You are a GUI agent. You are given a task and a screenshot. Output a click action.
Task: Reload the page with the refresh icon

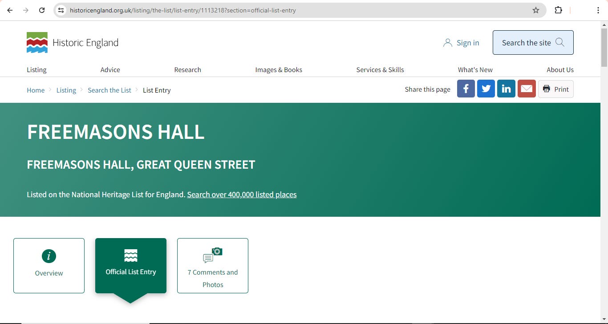point(42,10)
